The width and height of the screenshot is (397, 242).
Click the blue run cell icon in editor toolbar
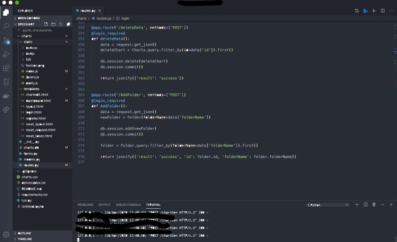point(365,11)
